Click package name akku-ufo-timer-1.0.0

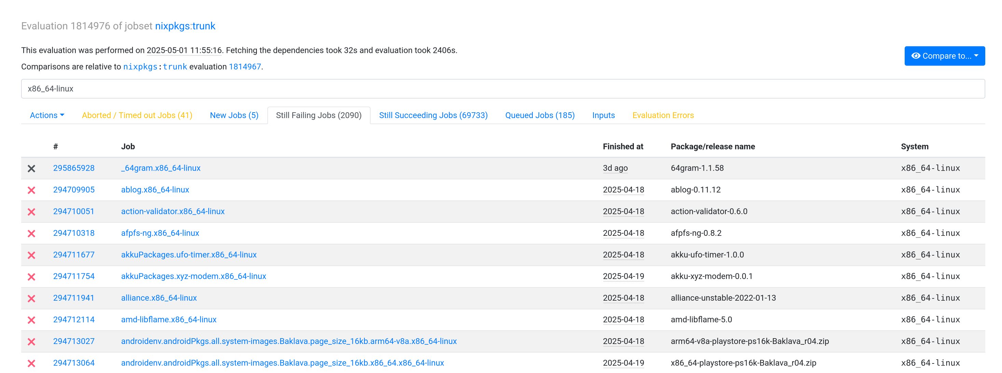click(707, 255)
